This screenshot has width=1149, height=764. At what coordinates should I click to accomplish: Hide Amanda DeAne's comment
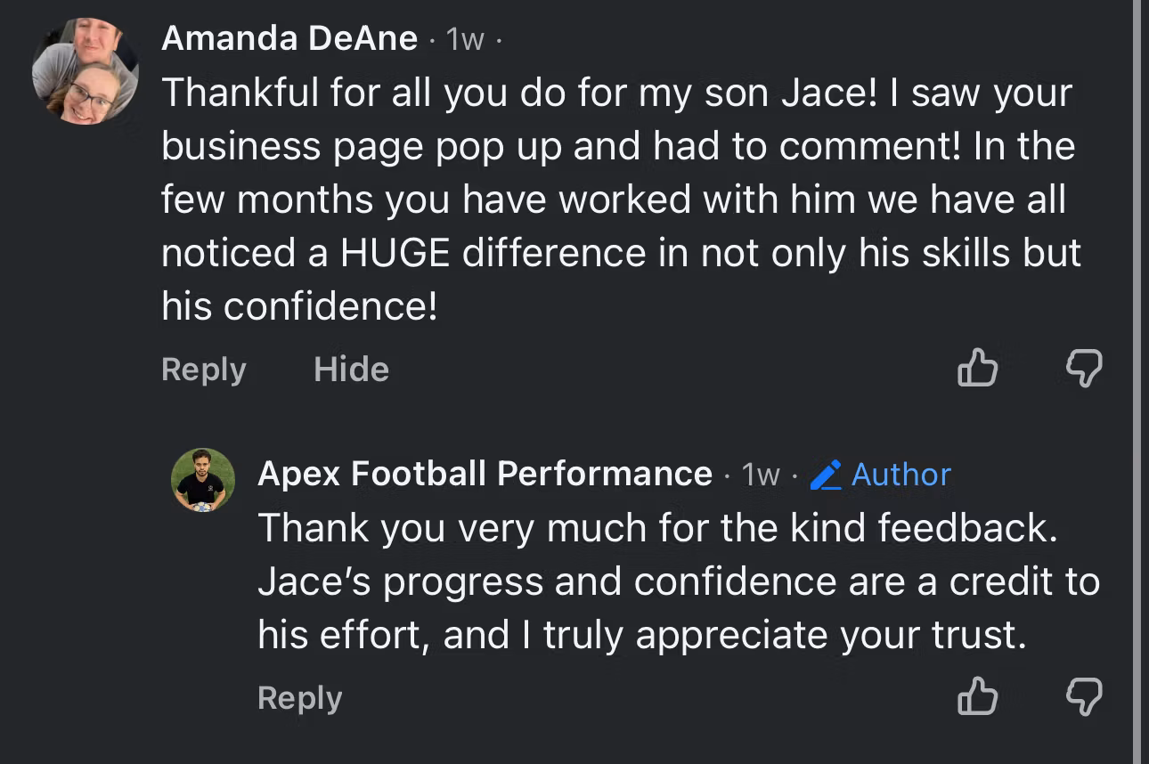point(351,369)
